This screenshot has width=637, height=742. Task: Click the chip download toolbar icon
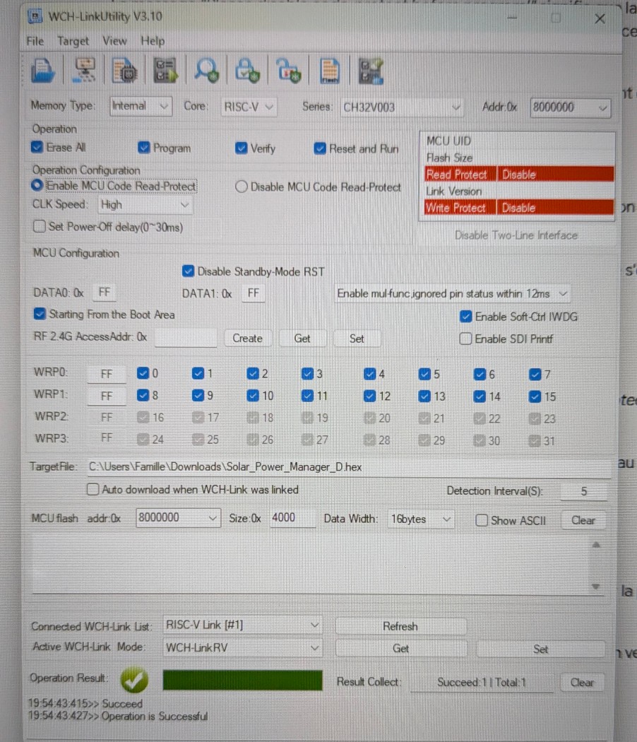pyautogui.click(x=125, y=71)
